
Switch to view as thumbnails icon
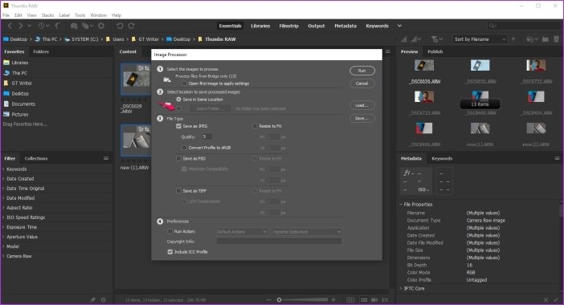364,299
